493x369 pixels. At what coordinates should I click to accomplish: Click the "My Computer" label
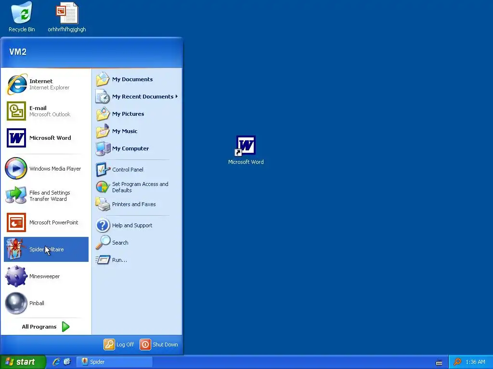[x=130, y=148]
